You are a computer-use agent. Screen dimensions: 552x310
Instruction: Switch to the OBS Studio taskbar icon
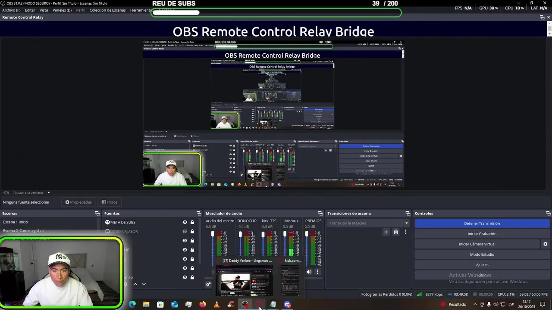point(245,304)
